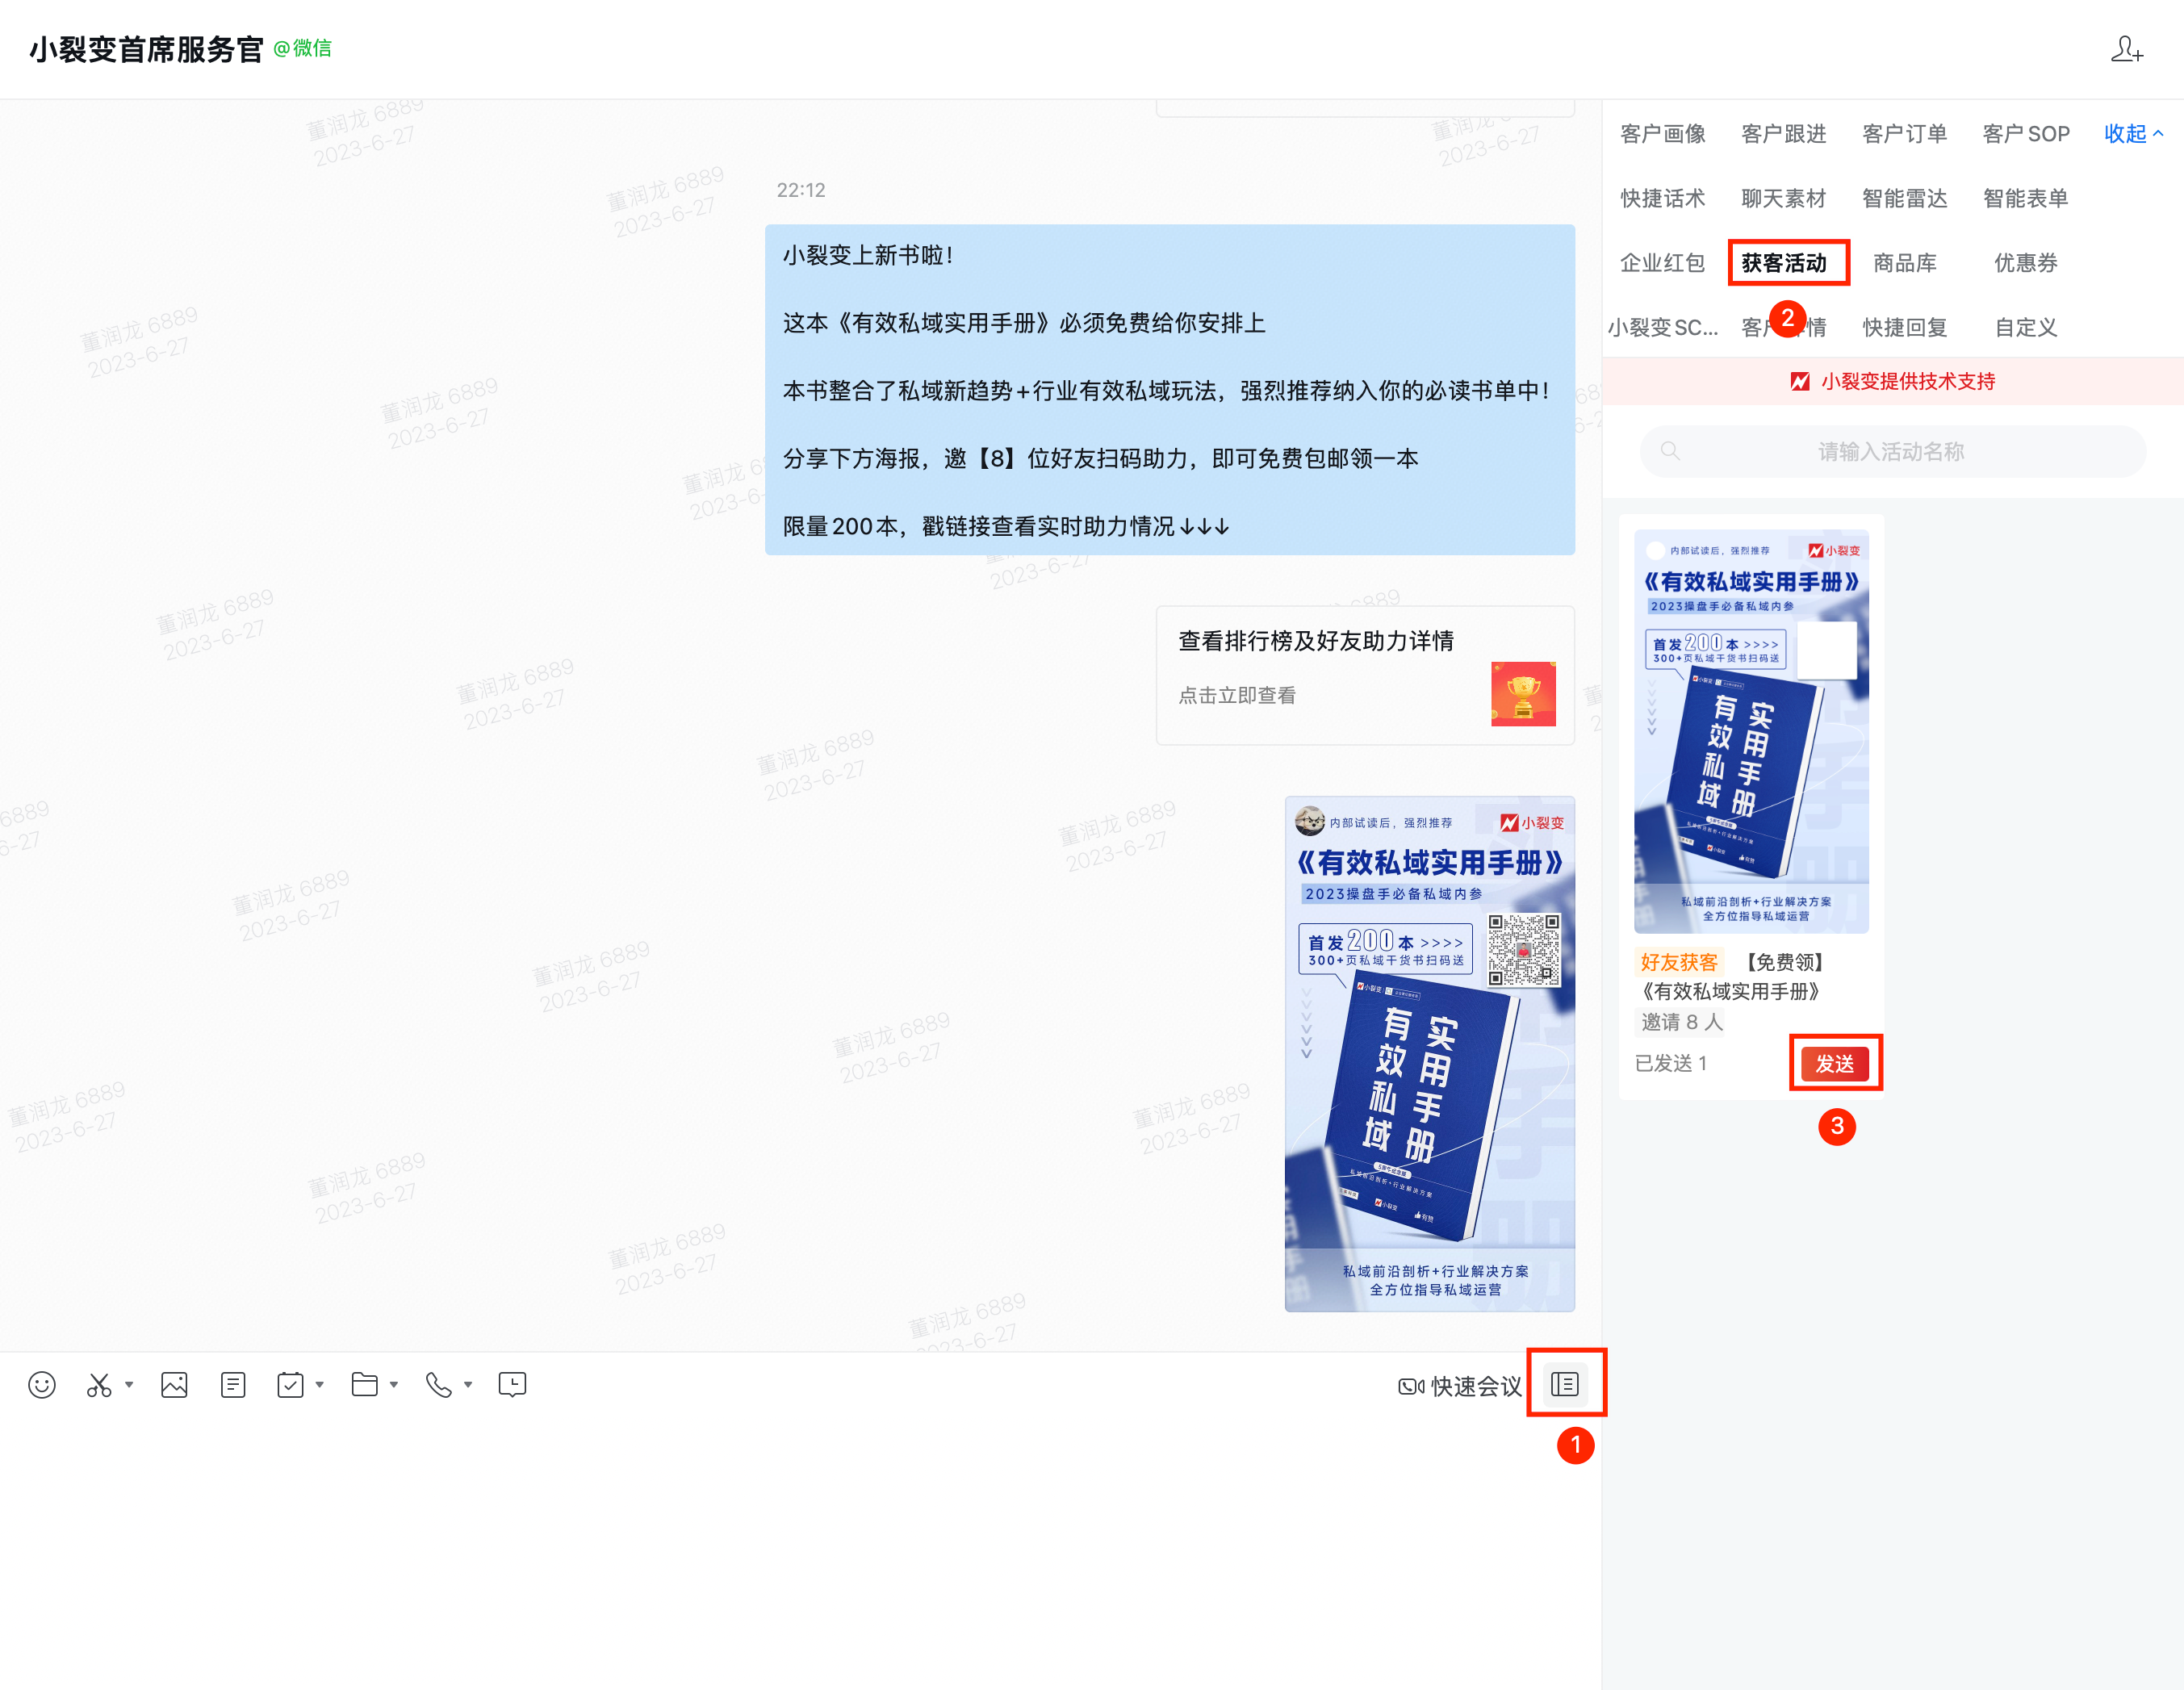
Task: Click the image picture icon
Action: pyautogui.click(x=174, y=1385)
